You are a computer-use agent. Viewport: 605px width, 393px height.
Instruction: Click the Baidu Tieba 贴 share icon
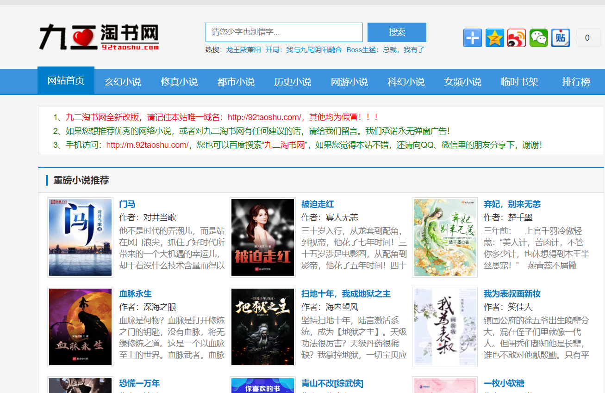tap(561, 38)
